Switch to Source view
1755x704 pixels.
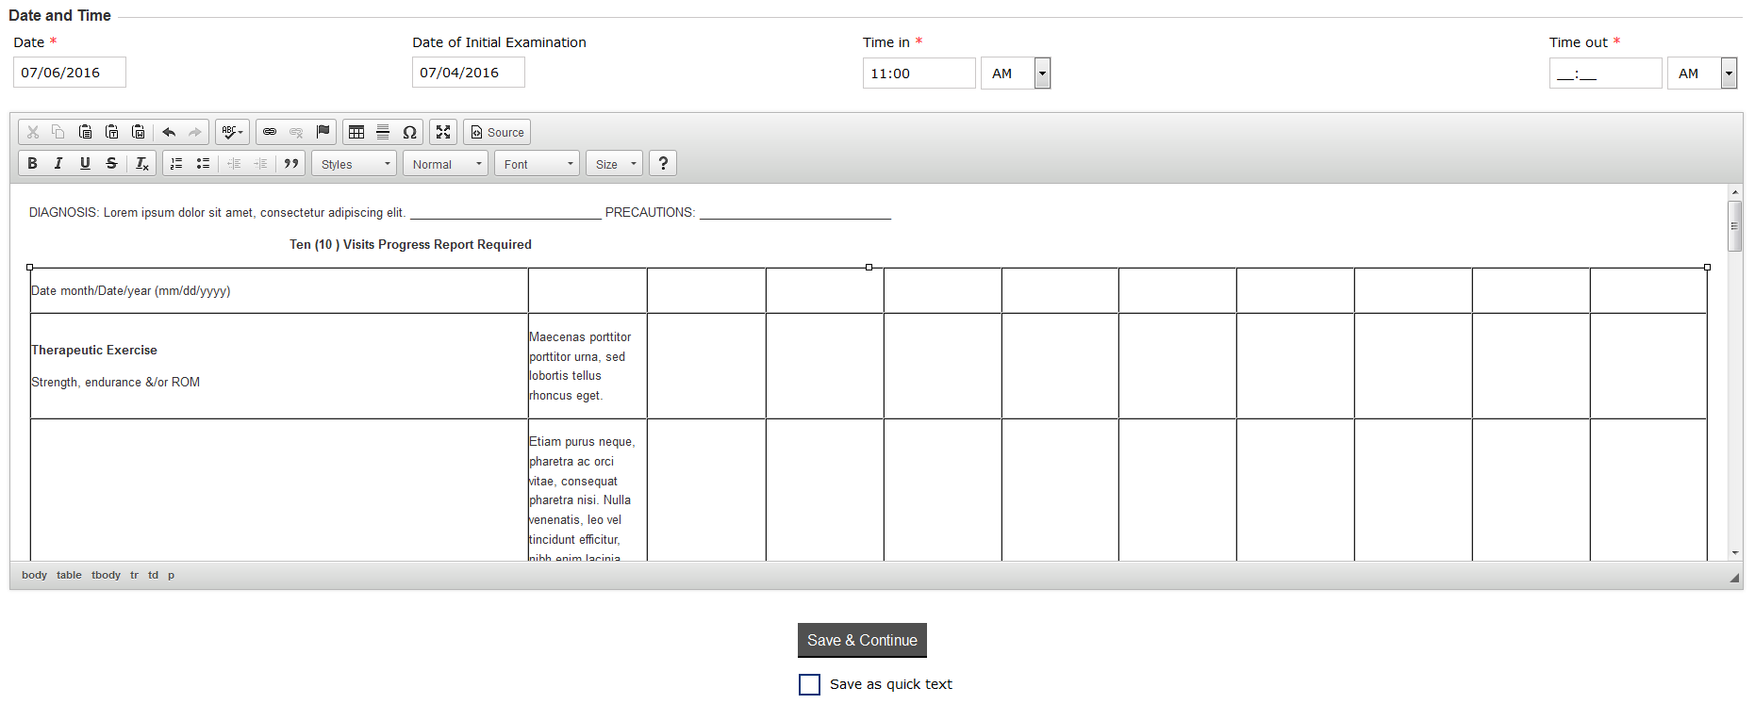pos(497,132)
